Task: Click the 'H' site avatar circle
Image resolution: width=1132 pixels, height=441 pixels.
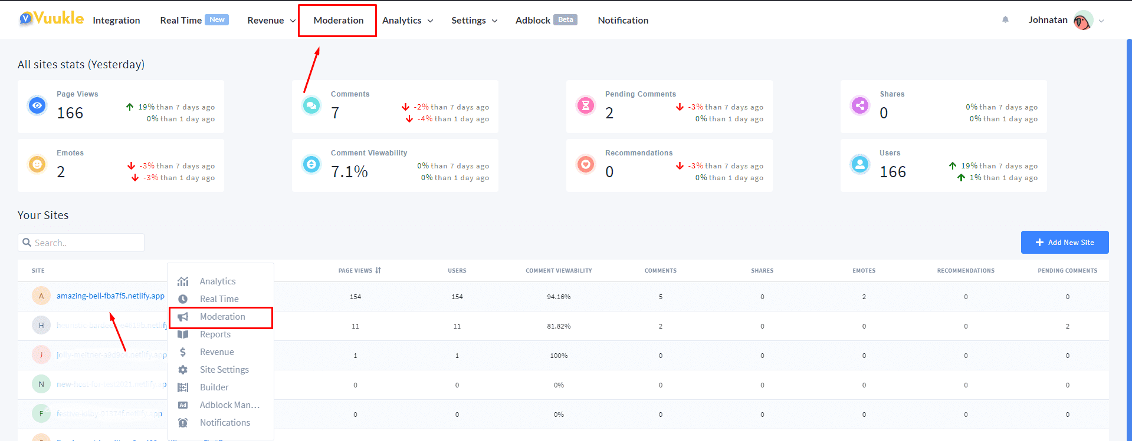Action: [41, 326]
